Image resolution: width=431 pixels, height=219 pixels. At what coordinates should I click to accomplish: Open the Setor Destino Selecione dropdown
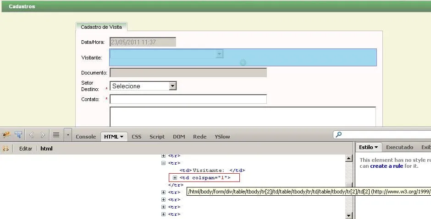pyautogui.click(x=143, y=86)
